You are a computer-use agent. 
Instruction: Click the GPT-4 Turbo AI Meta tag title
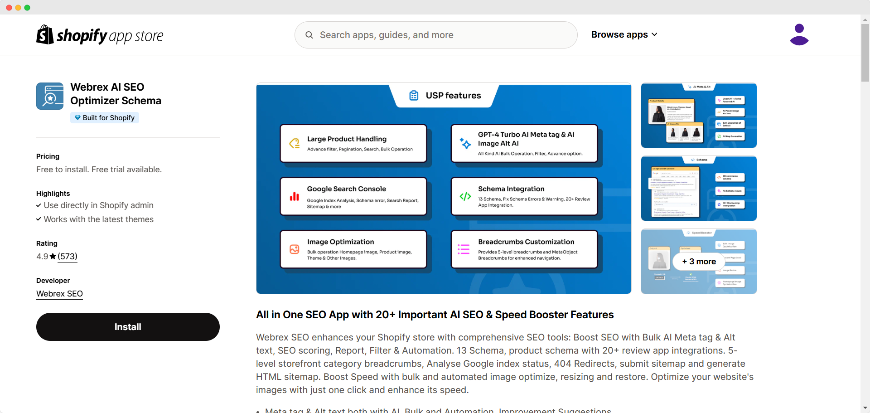(x=526, y=139)
